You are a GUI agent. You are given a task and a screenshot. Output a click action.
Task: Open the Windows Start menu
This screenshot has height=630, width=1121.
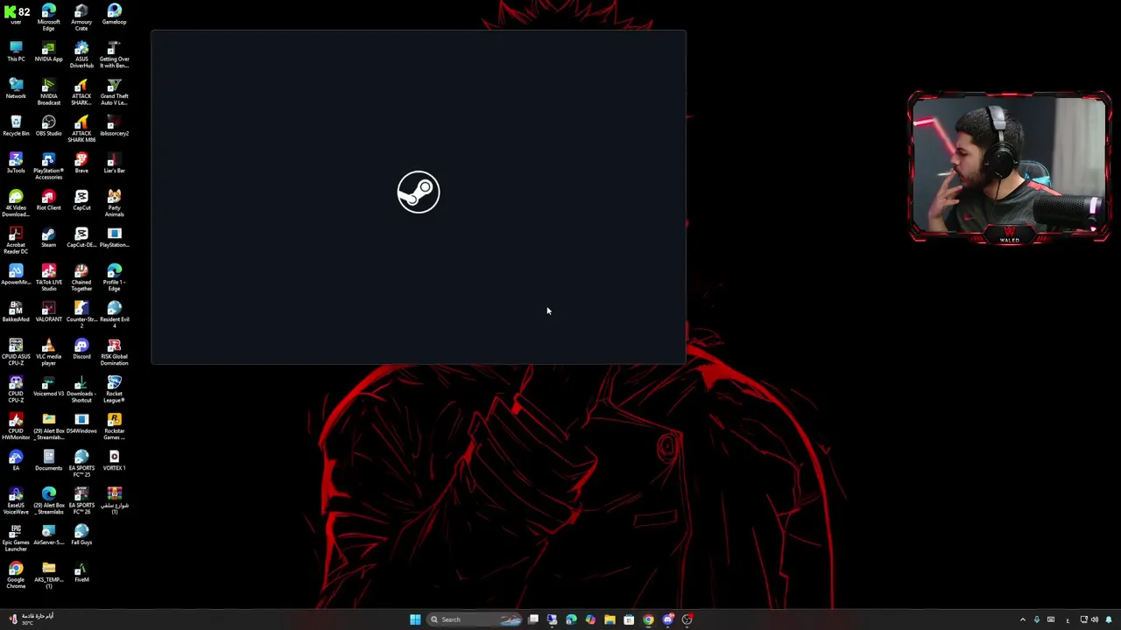415,619
